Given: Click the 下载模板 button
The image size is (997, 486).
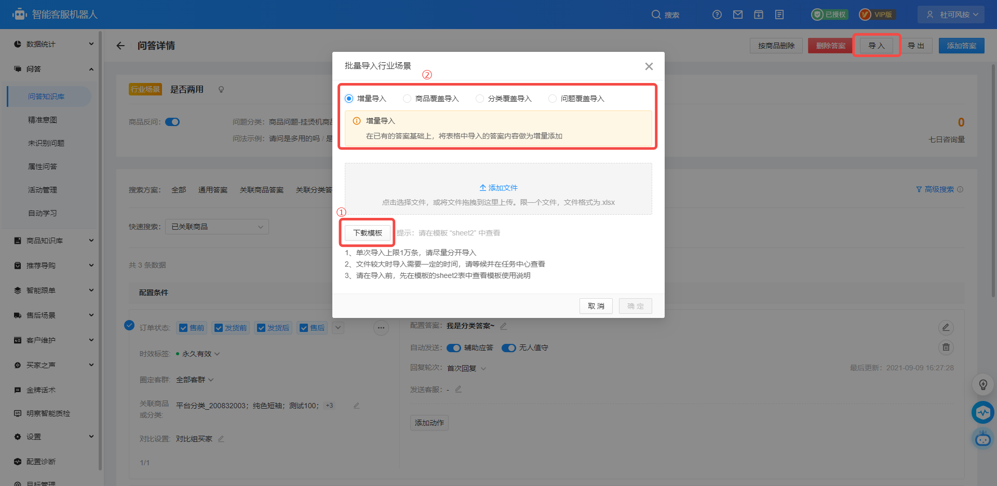Looking at the screenshot, I should [x=368, y=233].
